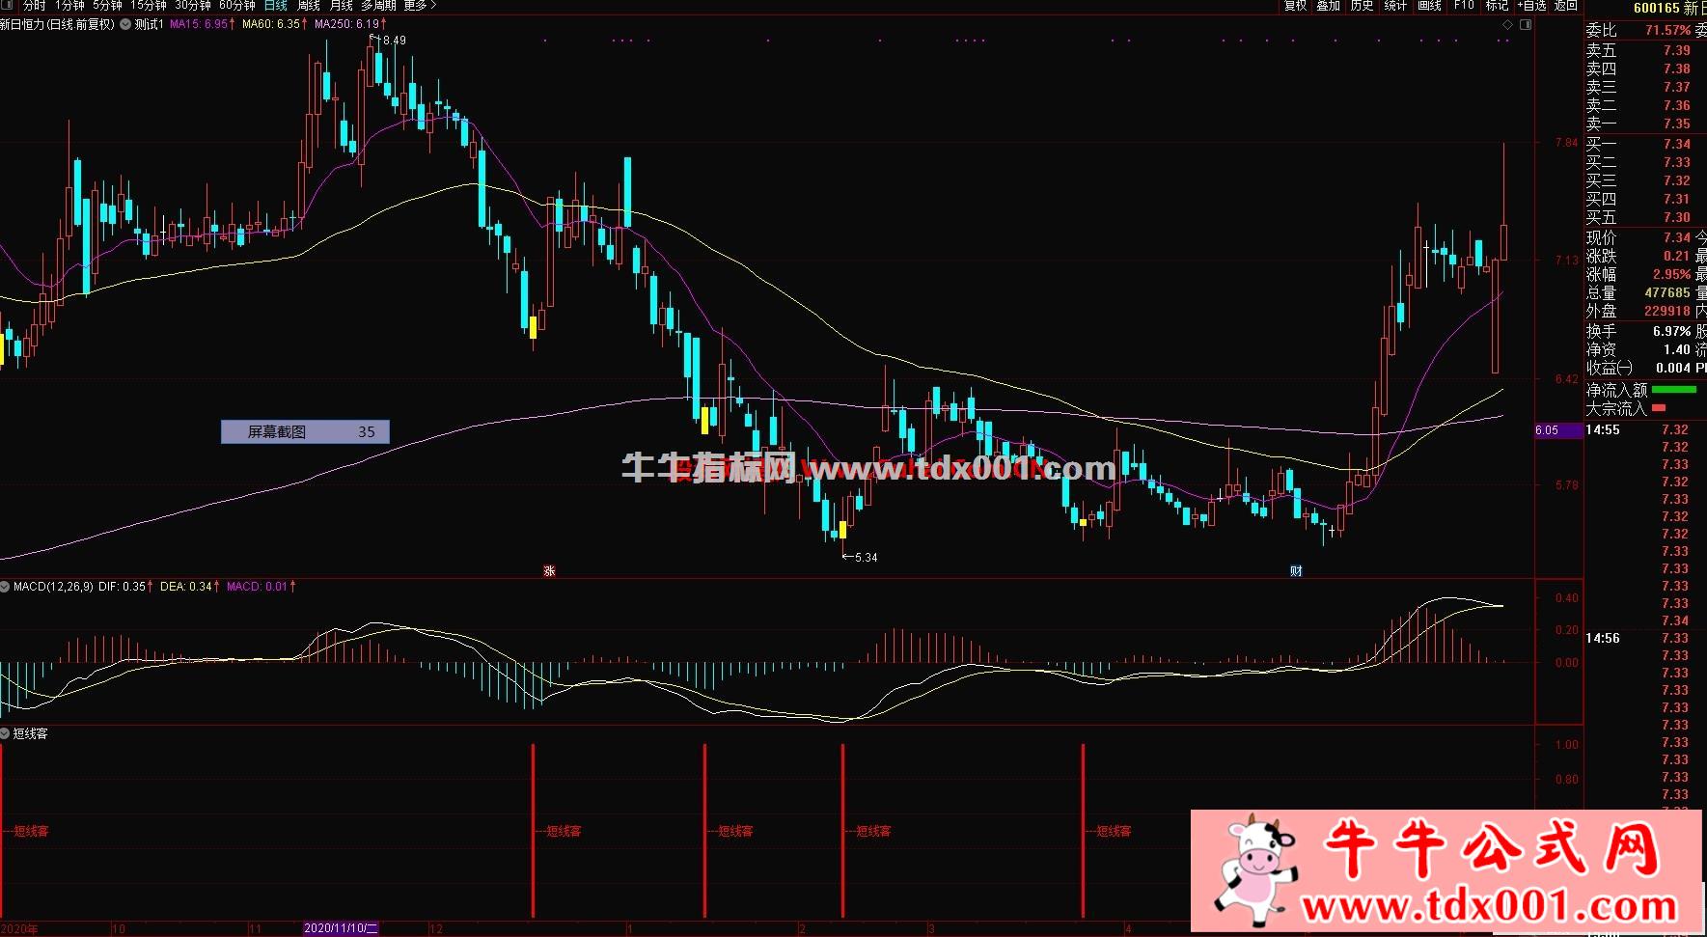Open the 短线客 indicator dropdown arrow
The image size is (1707, 937).
(x=6, y=734)
